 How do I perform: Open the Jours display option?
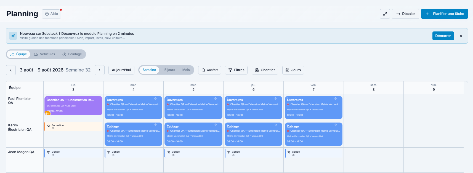[x=293, y=70]
